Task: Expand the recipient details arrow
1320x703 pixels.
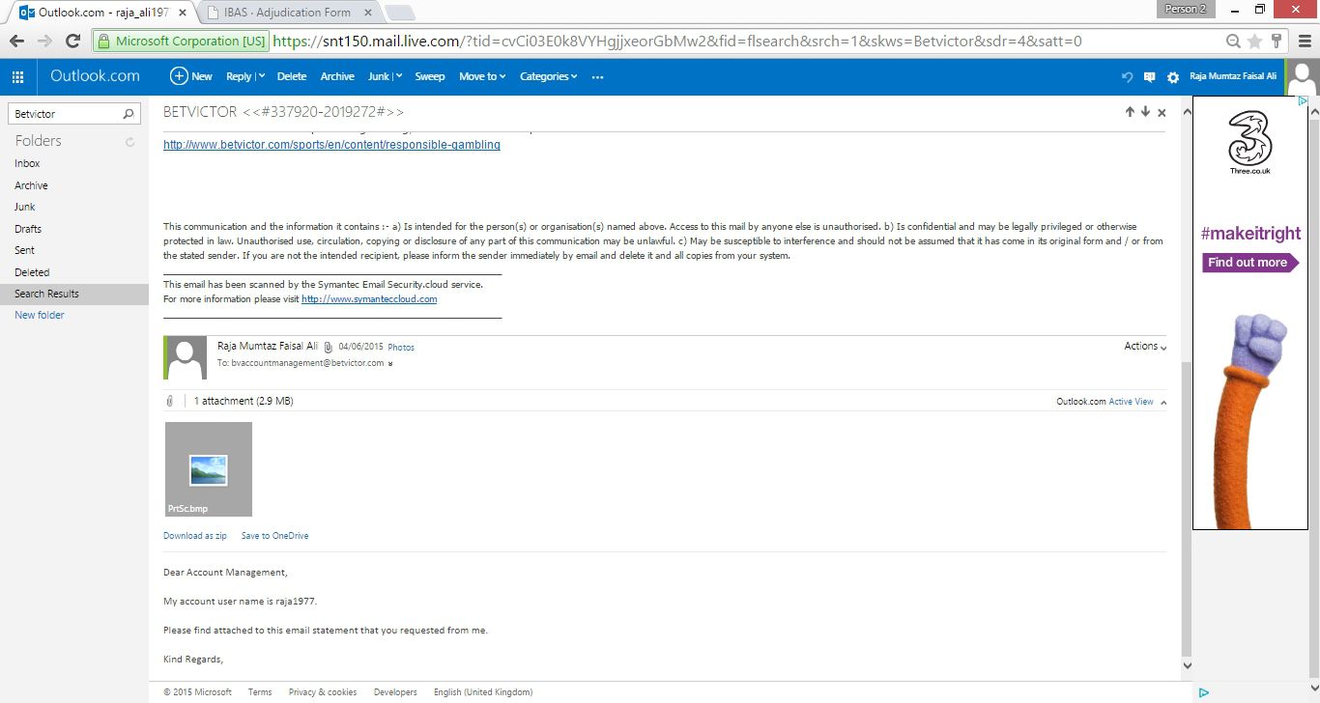Action: tap(390, 364)
